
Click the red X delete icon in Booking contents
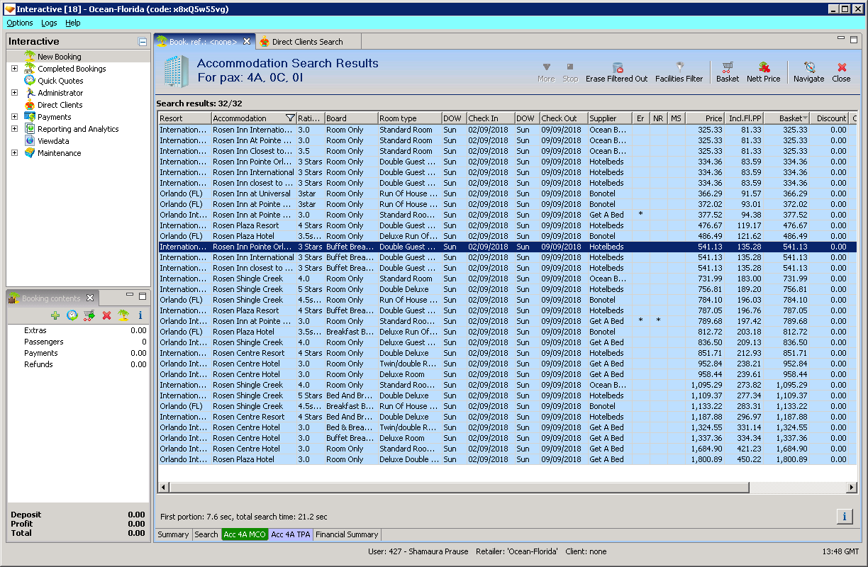coord(106,315)
